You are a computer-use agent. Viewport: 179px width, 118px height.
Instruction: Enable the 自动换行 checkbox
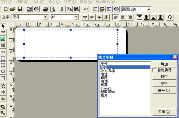[x=154, y=70]
